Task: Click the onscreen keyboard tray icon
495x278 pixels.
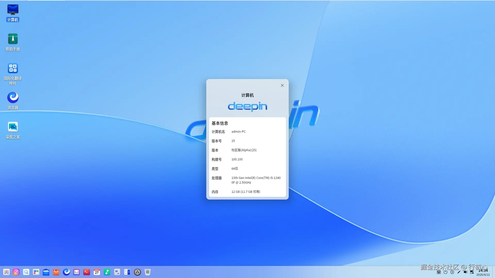Action: coord(439,272)
